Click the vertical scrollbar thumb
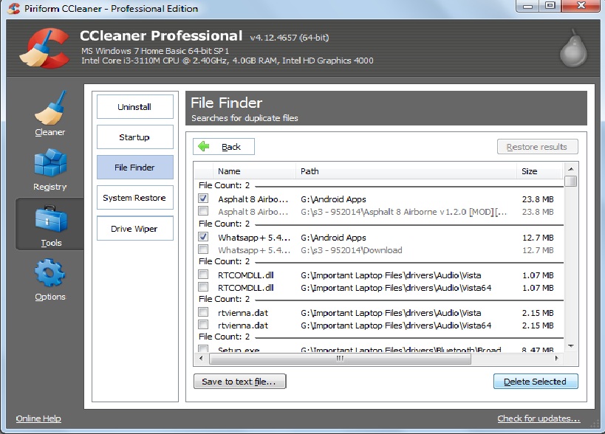Viewport: 605px width, 434px height. tap(571, 181)
